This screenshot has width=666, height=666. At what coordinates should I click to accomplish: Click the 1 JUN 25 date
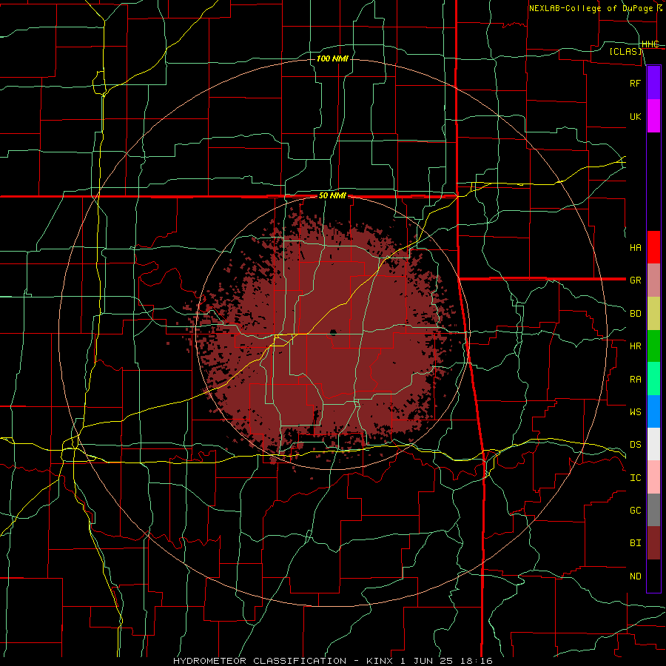click(x=426, y=661)
